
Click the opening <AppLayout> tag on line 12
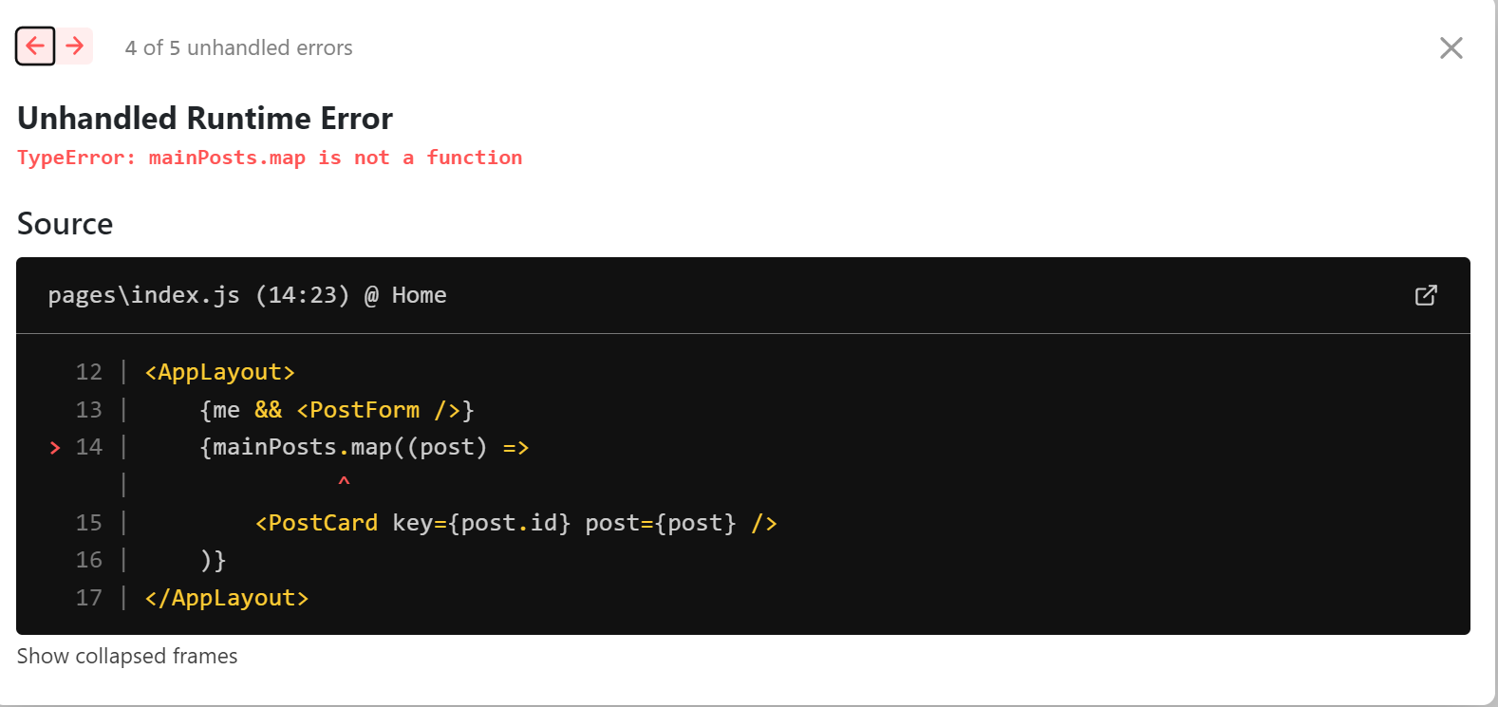219,372
